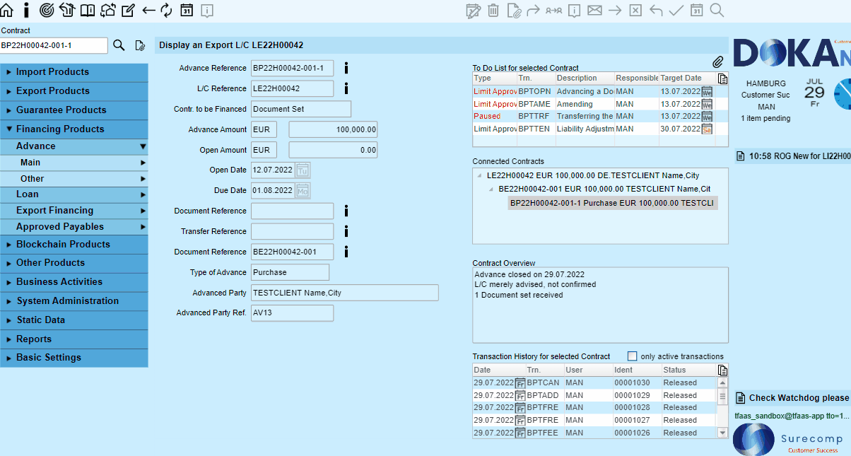Click the grey checkmark icon
Viewport: 851px width, 456px height.
pyautogui.click(x=676, y=10)
